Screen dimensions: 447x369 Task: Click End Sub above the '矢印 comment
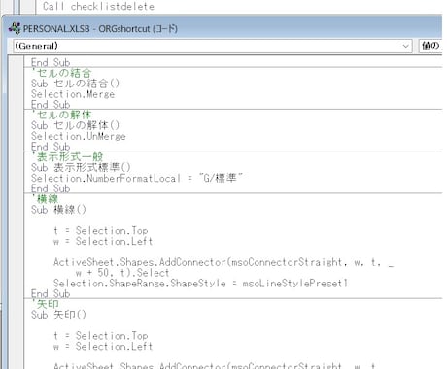(x=51, y=293)
